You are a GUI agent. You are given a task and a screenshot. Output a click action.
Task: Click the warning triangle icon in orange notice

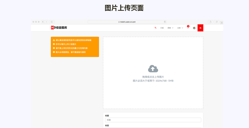(x=54, y=40)
